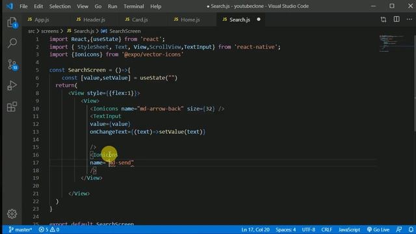Click the "return(" statement on line 7
The image size is (416, 234).
(66, 85)
